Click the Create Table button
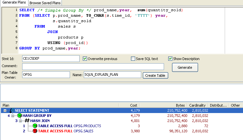This screenshot has width=243, height=140. [155, 75]
